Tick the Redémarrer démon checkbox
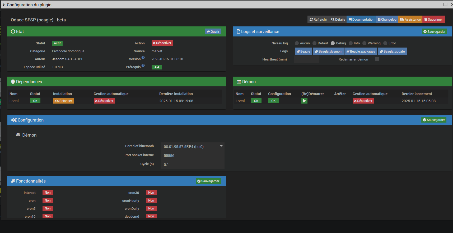Screen dimensions: 453x233 pos(377,59)
